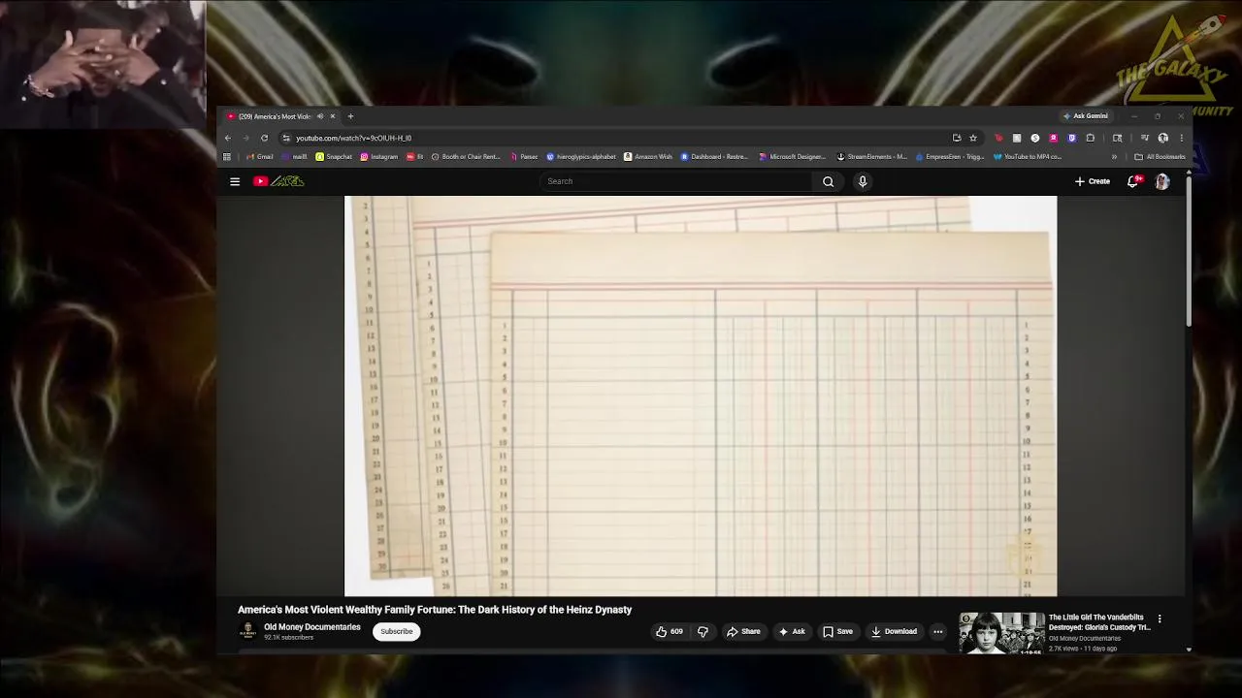
Task: Open the YouTube guide hamburger menu
Action: click(235, 181)
